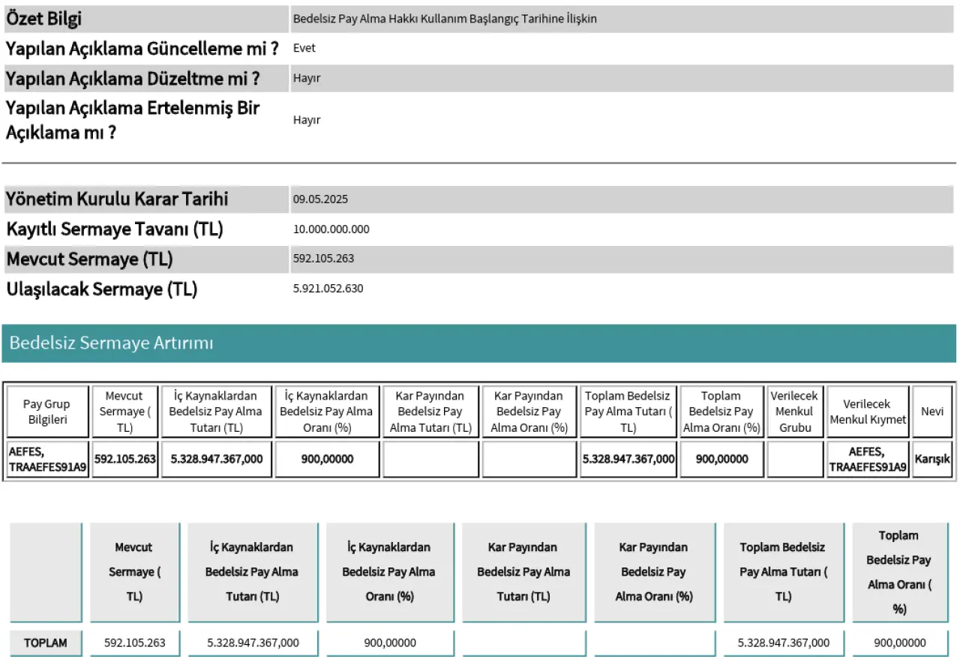Click the Ulaşılacak Sermaye value 5.921.052.630
Viewport: 960px width, 665px height.
tap(328, 289)
